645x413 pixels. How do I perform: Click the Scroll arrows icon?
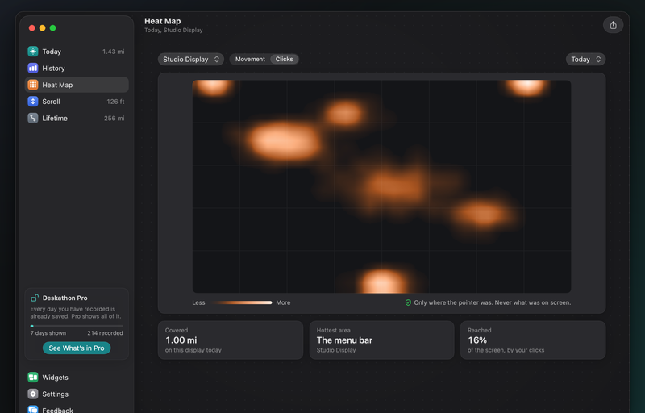click(x=33, y=101)
